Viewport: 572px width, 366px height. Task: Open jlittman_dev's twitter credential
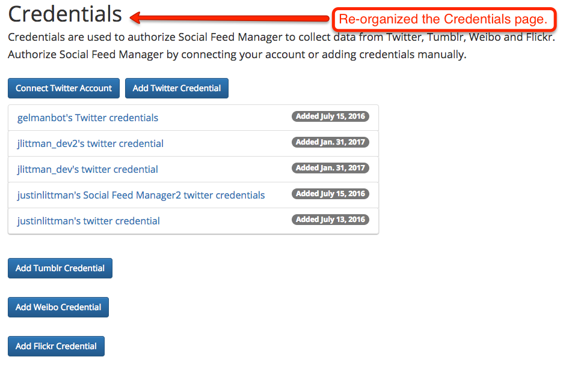point(88,170)
